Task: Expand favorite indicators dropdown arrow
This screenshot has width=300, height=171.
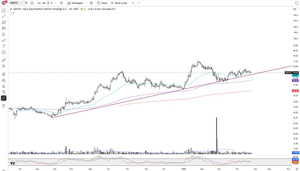Action: [x=86, y=3]
